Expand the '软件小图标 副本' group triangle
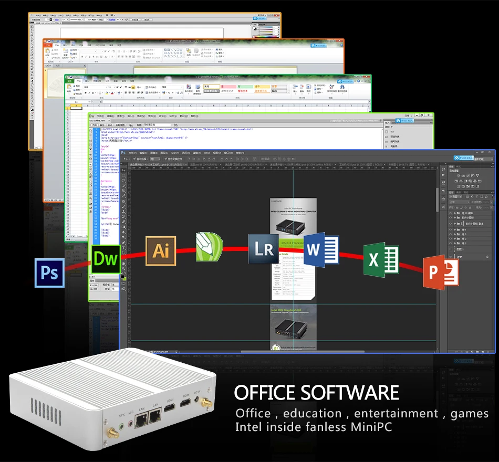The width and height of the screenshot is (499, 462). click(x=455, y=224)
